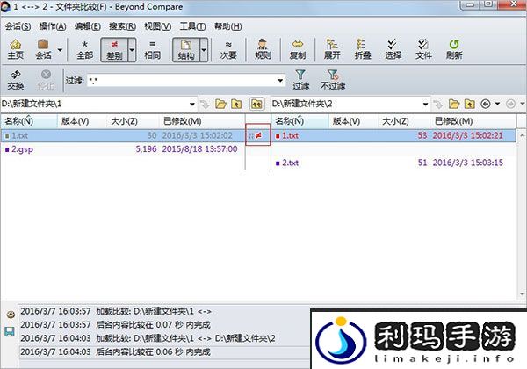
Task: Go up one level on left side
Action: pos(236,105)
